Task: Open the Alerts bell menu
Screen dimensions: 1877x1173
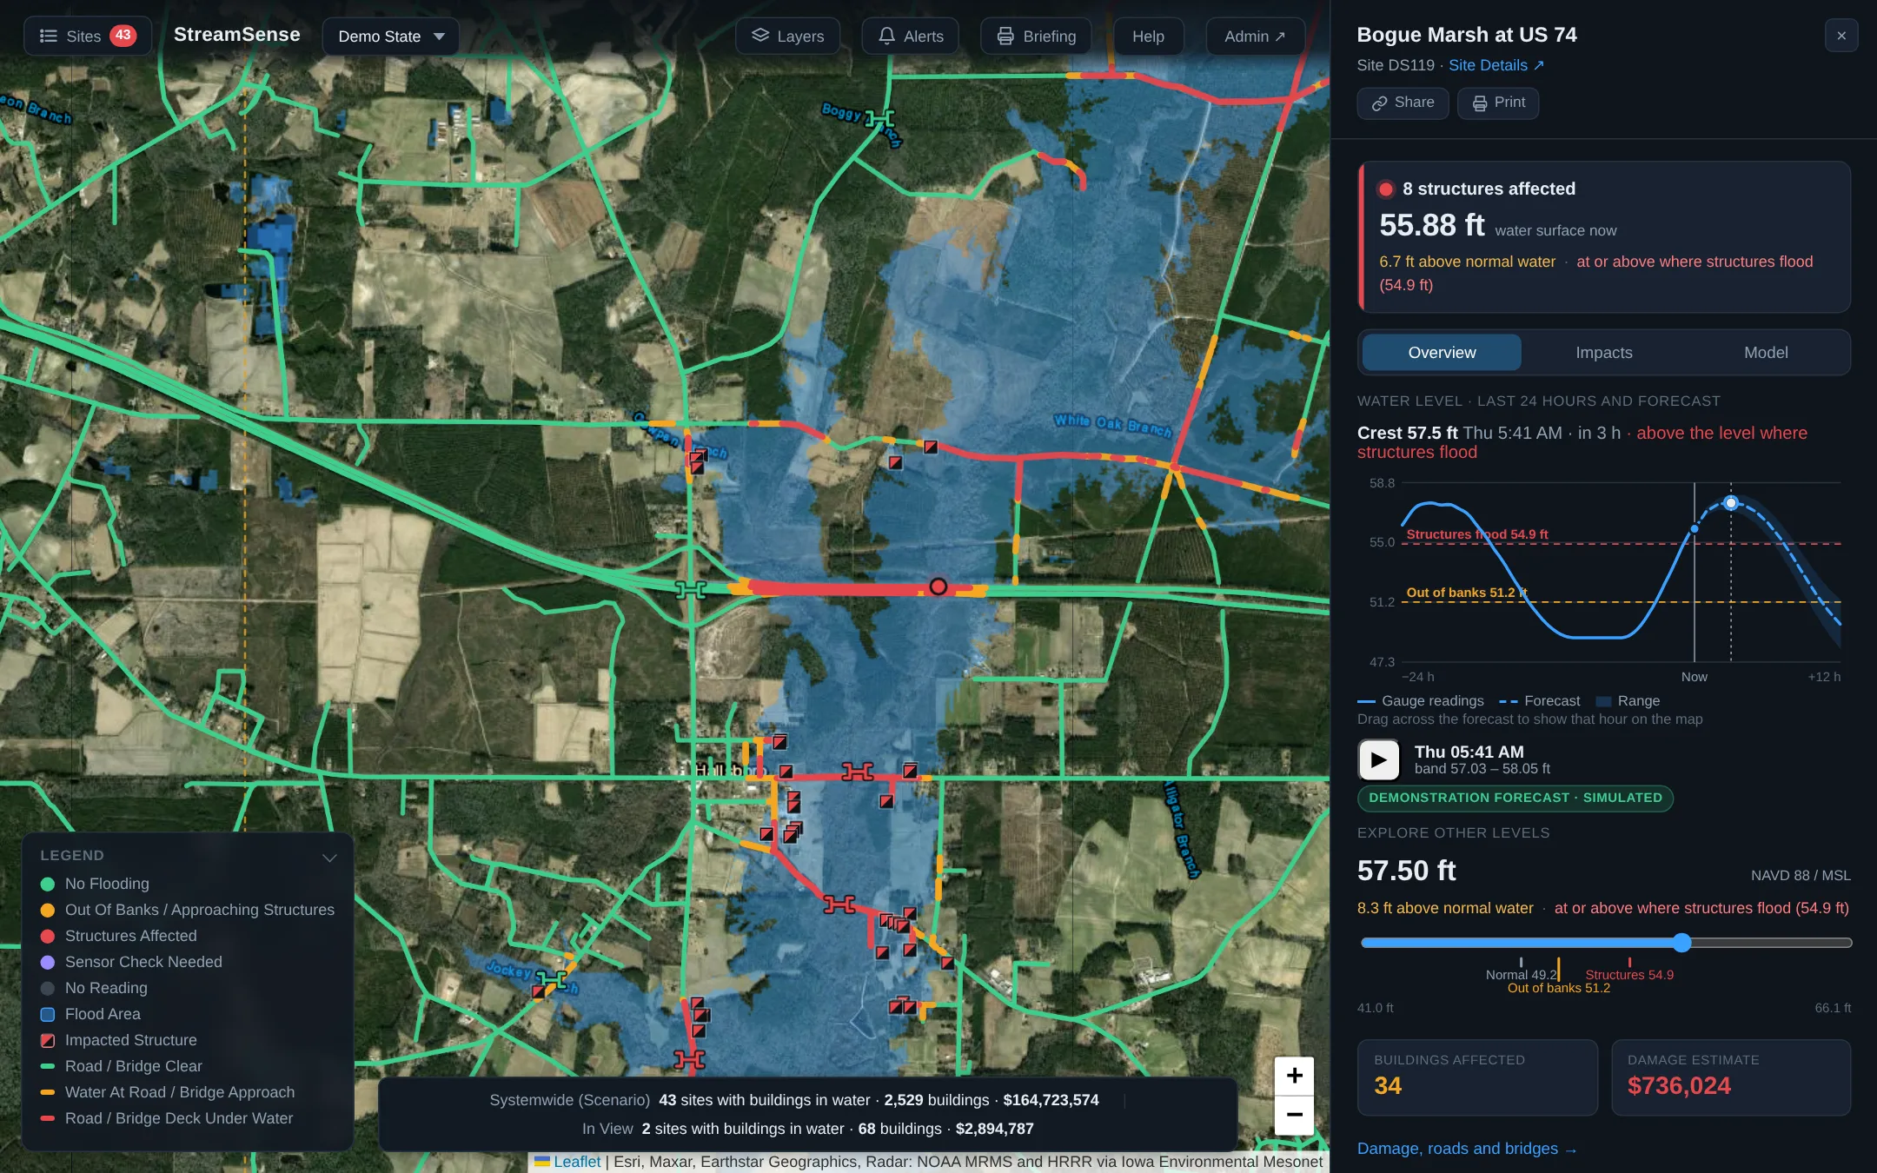Action: (x=910, y=36)
